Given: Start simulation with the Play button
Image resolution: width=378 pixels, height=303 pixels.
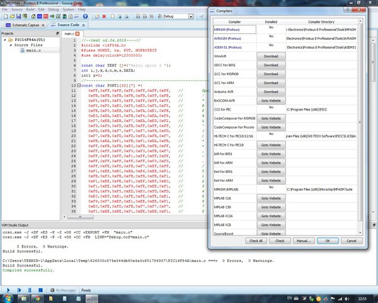Looking at the screenshot, I should point(8,290).
